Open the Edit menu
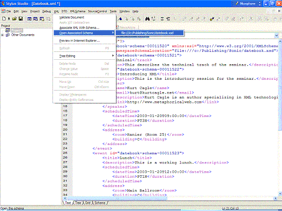This screenshot has height=211, width=282. (x=16, y=11)
